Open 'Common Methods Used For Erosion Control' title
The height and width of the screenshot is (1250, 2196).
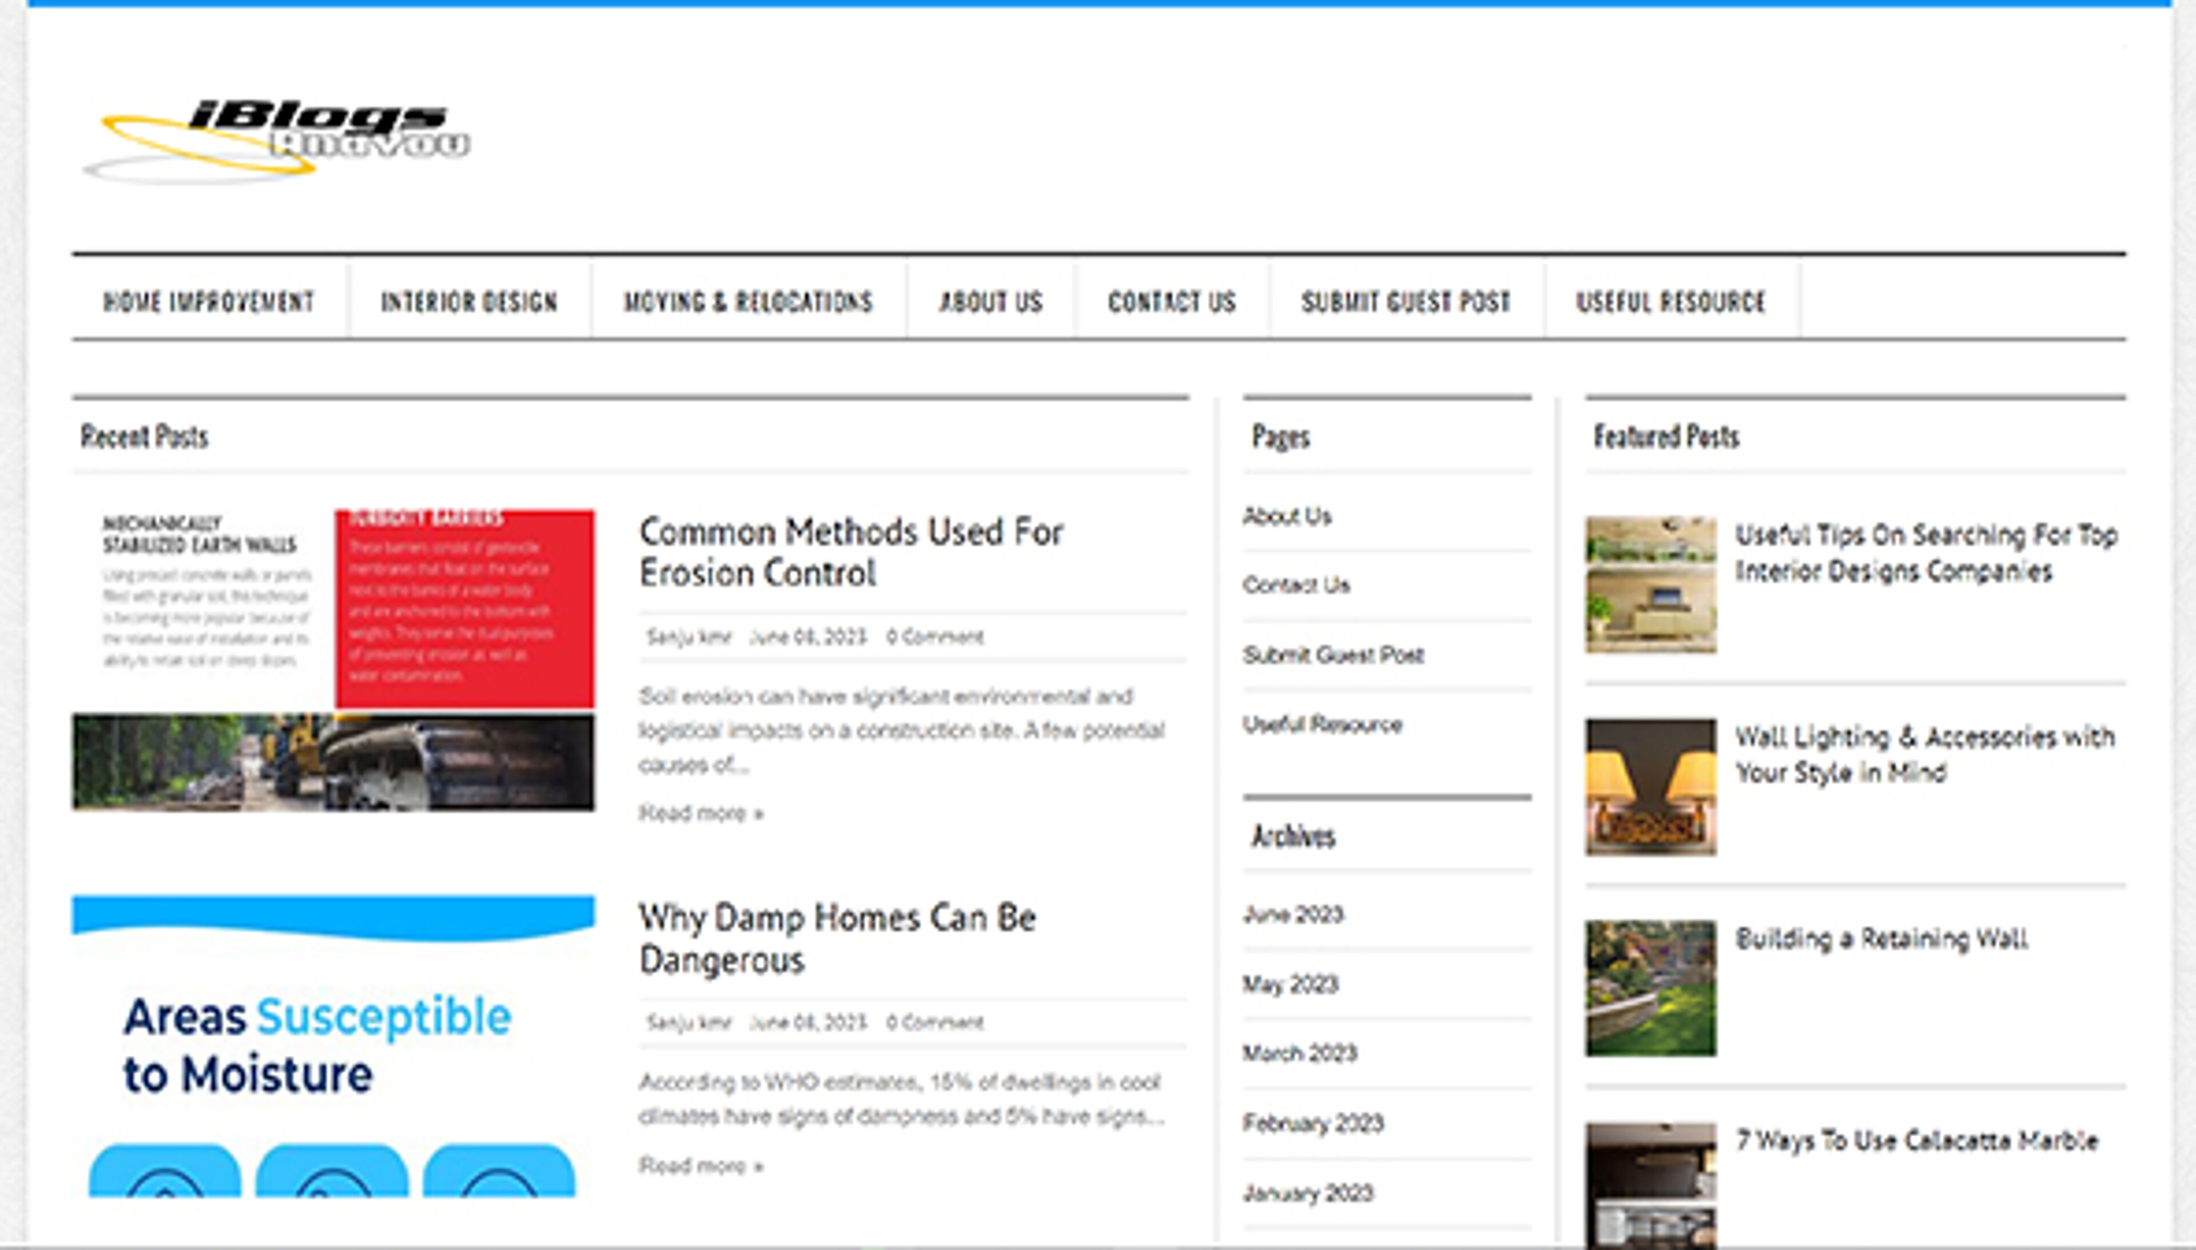tap(850, 552)
